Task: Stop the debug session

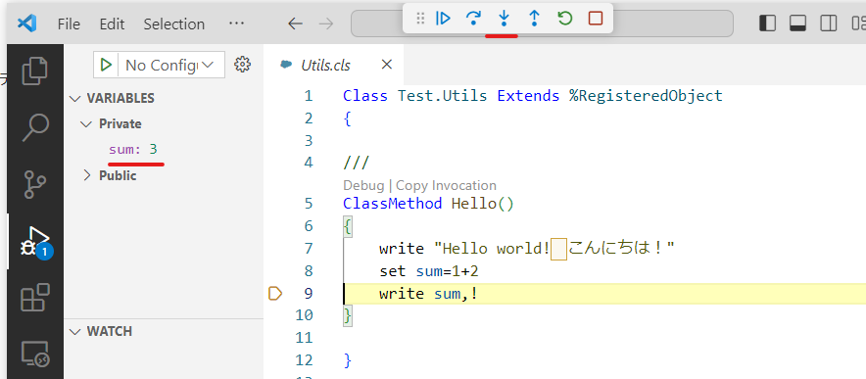Action: [596, 19]
